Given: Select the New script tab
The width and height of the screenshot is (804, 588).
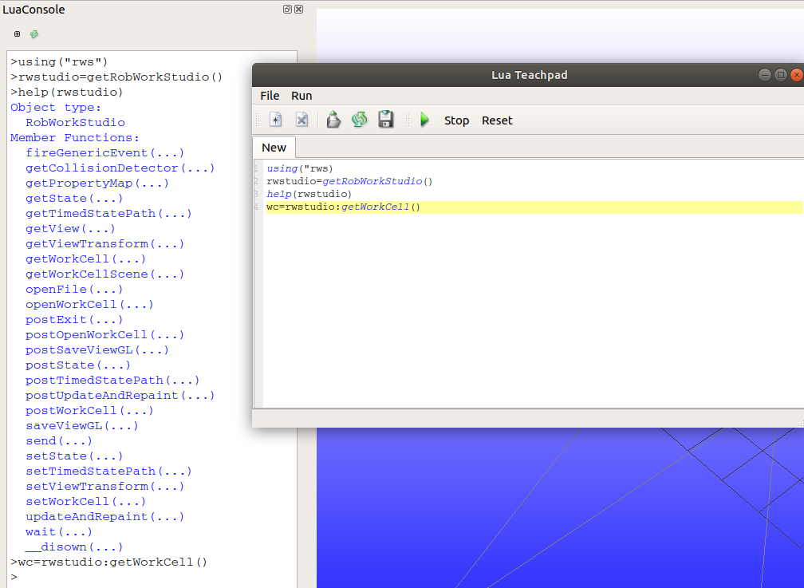Looking at the screenshot, I should pyautogui.click(x=274, y=148).
